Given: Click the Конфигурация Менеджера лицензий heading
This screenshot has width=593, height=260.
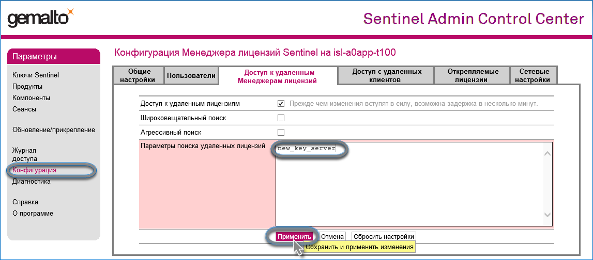Looking at the screenshot, I should (x=255, y=52).
